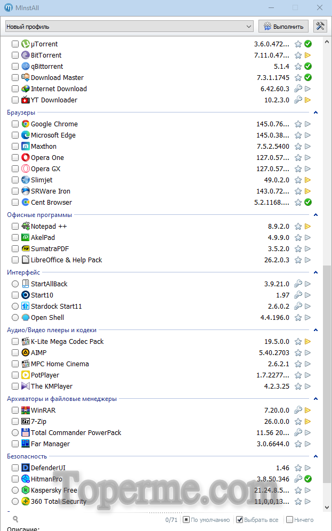Click the key icon beside Internet Download
332x531 pixels.
click(298, 89)
